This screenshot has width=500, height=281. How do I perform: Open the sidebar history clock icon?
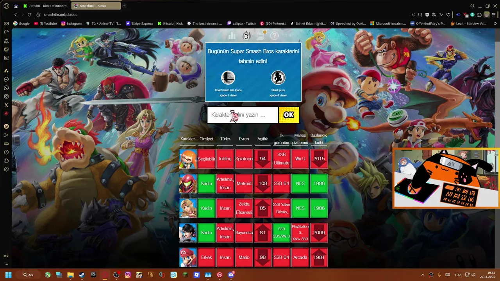[6, 152]
